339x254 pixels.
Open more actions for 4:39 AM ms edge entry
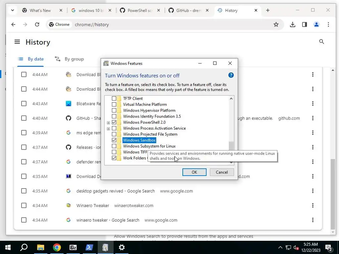[x=313, y=133]
